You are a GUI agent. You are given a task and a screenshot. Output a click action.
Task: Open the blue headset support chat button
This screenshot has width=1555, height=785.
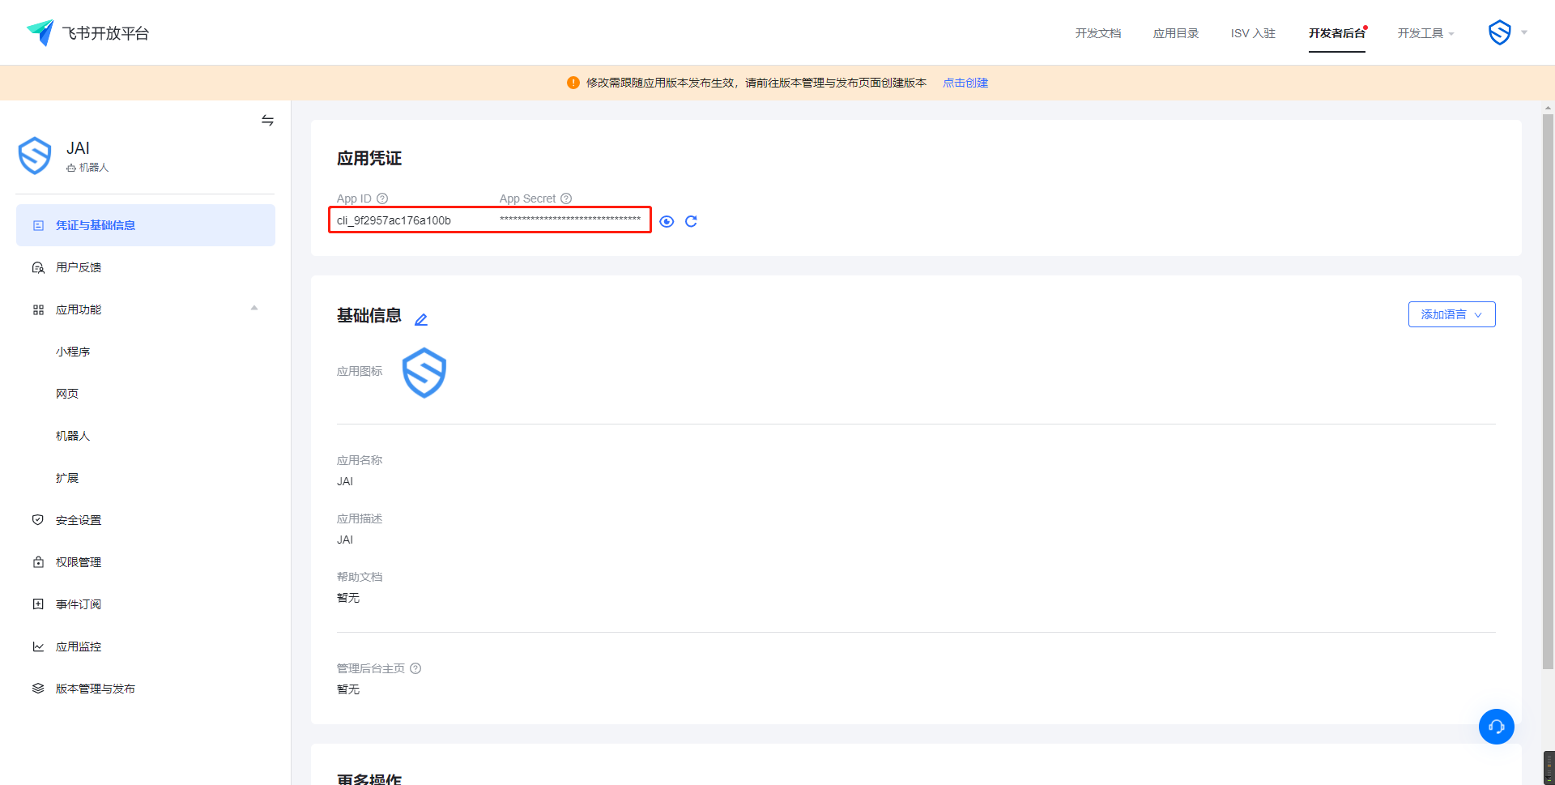1496,727
